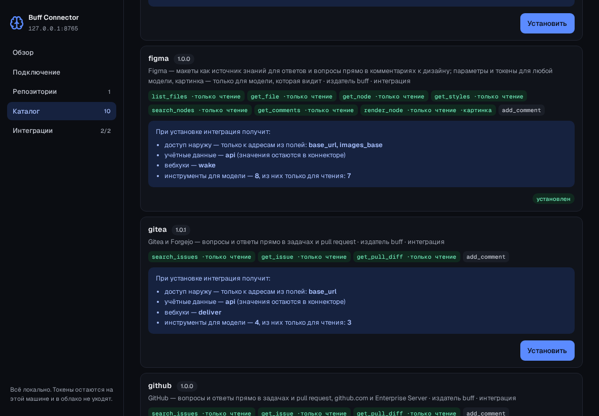Viewport: 599px width, 416px height.
Task: Click the get_file tool tag
Action: (x=291, y=96)
